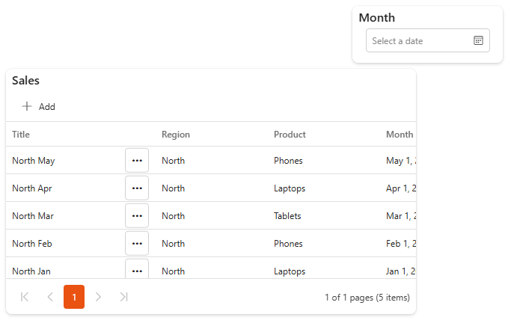
Task: Click the May 1 date cell
Action: click(x=401, y=161)
